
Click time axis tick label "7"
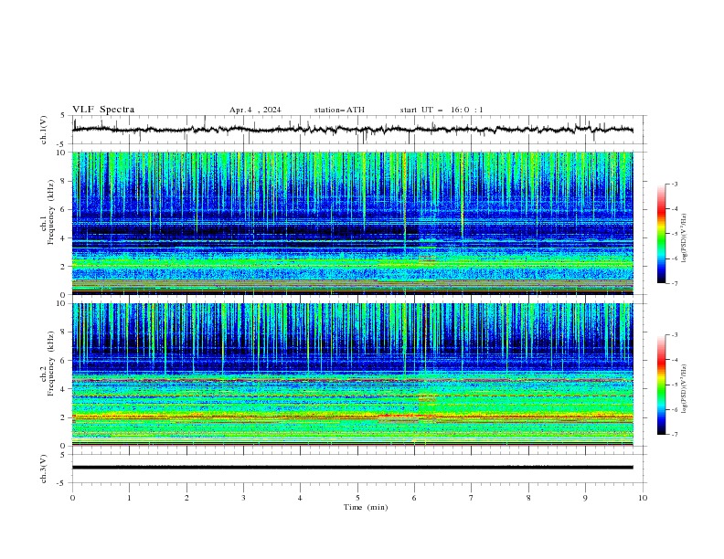(472, 498)
